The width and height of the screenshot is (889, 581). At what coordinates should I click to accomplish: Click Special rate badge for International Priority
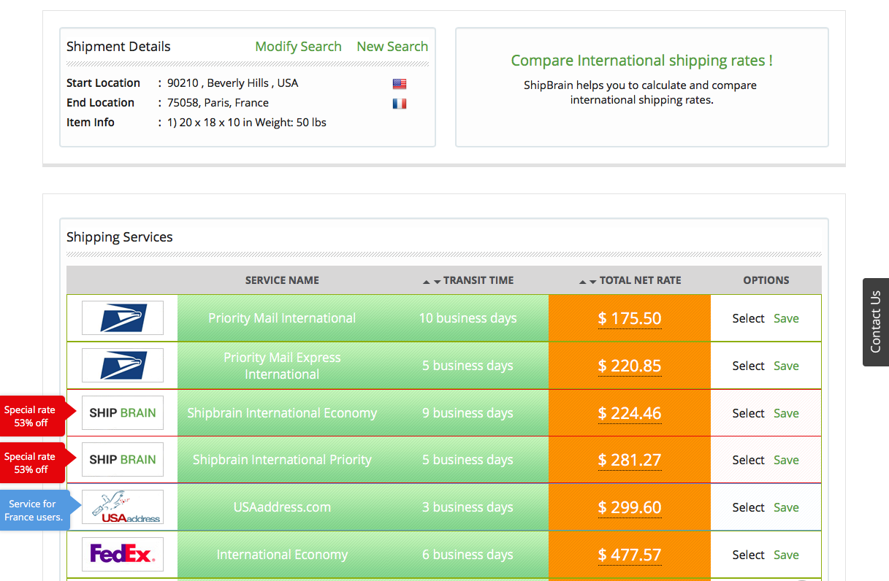pyautogui.click(x=37, y=463)
